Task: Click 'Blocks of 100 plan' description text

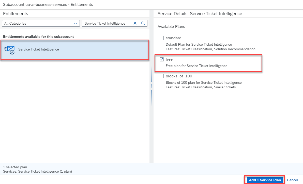Action: (204, 82)
